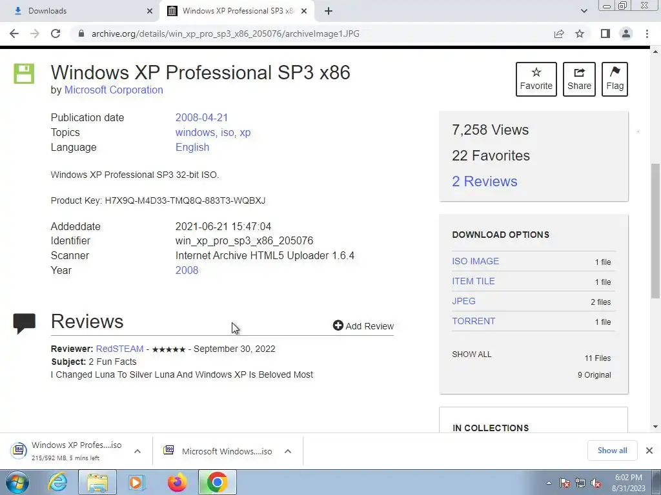
Task: Click Show all downloads button
Action: [612, 451]
